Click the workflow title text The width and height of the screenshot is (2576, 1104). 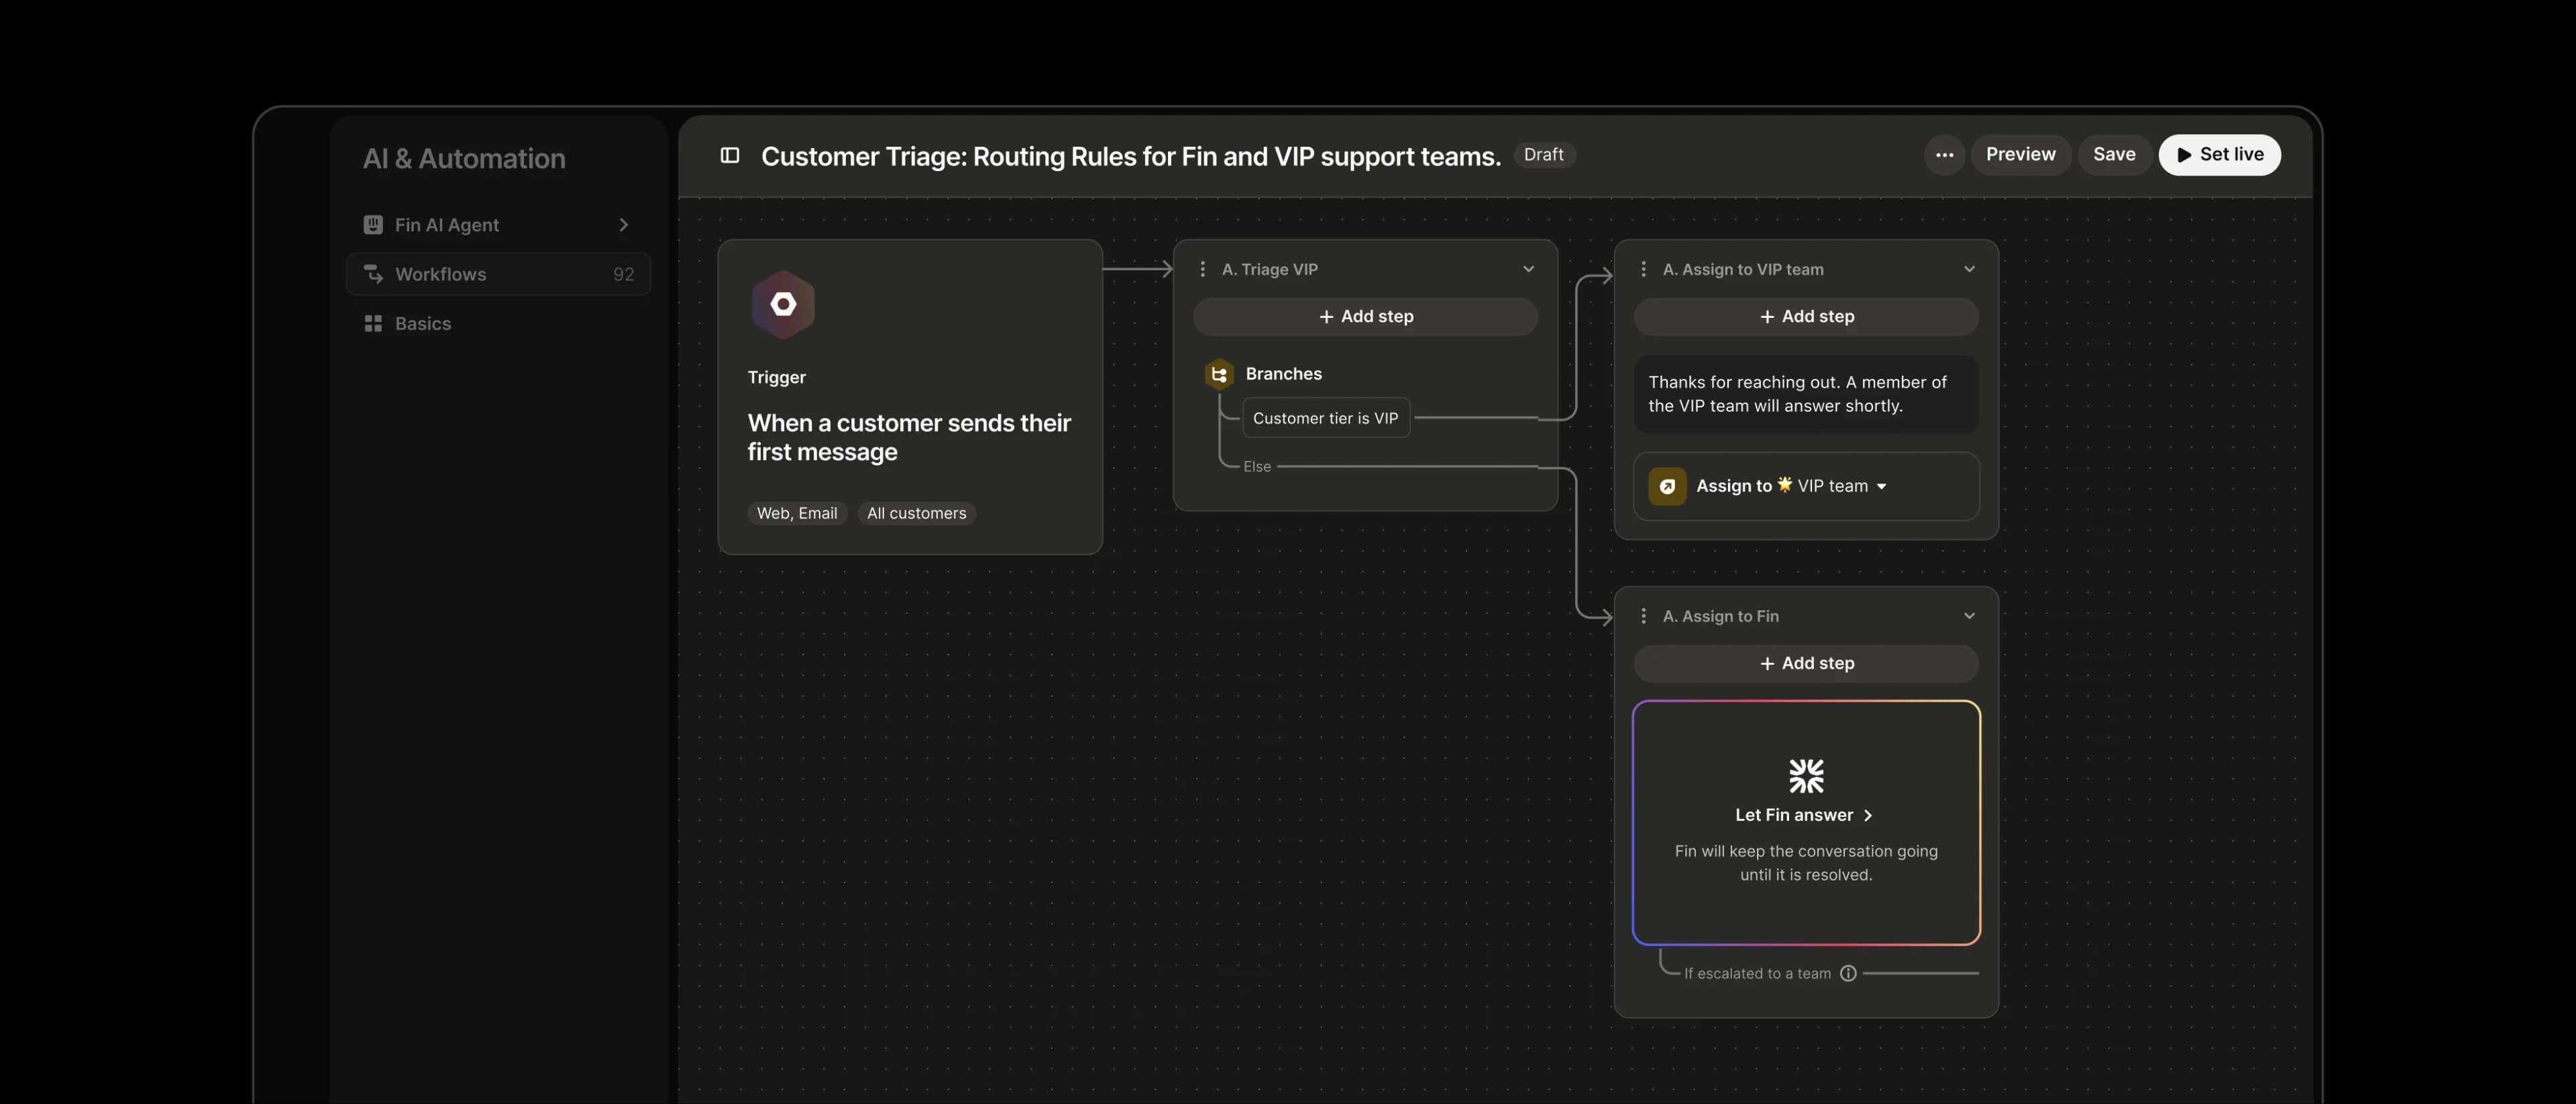pyautogui.click(x=1131, y=156)
